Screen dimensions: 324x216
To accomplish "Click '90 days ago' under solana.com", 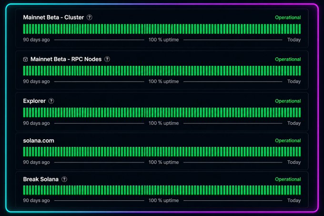I will pos(36,162).
